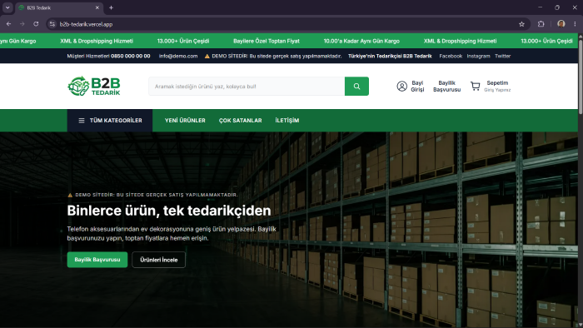The height and width of the screenshot is (328, 583).
Task: Open the Chrome three-dot menu
Action: 575,24
